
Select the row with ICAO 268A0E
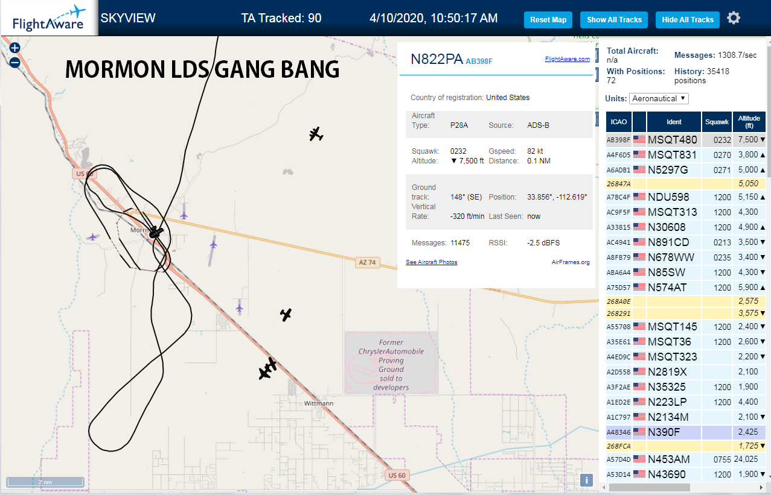686,301
